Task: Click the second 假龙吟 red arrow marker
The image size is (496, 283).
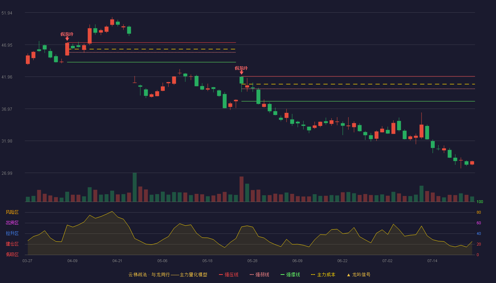Action: [x=241, y=73]
